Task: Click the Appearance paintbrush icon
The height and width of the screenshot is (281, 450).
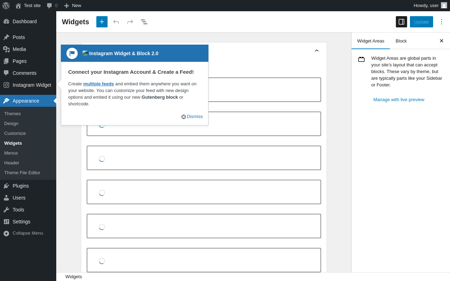Action: click(6, 101)
